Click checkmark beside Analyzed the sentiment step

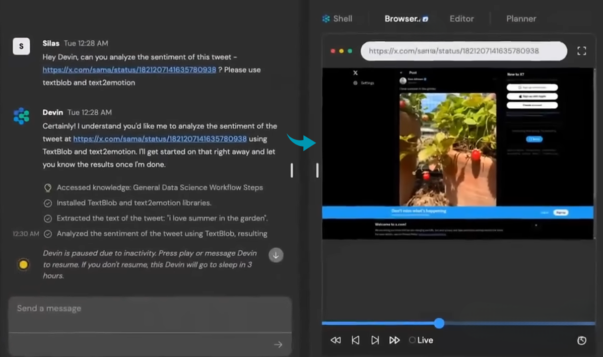pyautogui.click(x=48, y=234)
